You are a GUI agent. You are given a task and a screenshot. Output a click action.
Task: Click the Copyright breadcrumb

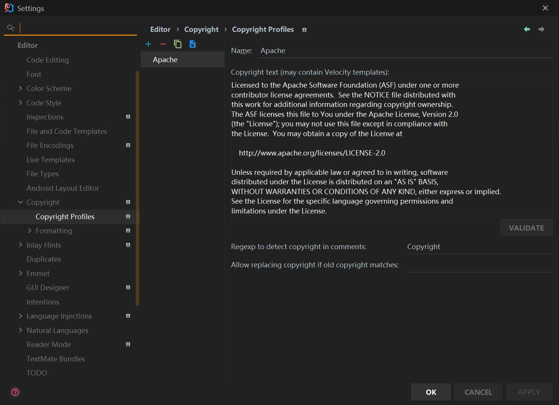[201, 29]
